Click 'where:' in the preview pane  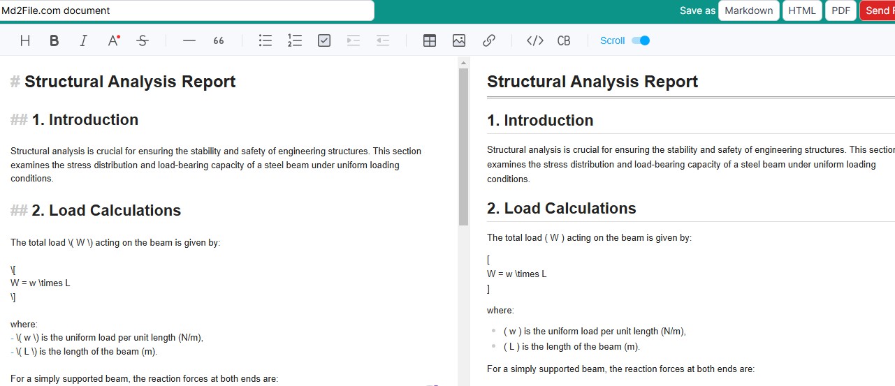[x=500, y=310]
